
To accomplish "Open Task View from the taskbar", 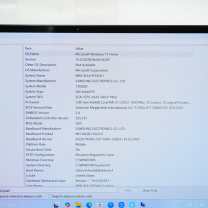I will [x=56, y=205].
